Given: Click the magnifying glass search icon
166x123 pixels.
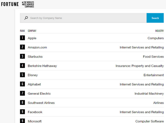Looking at the screenshot, I should (26, 18).
